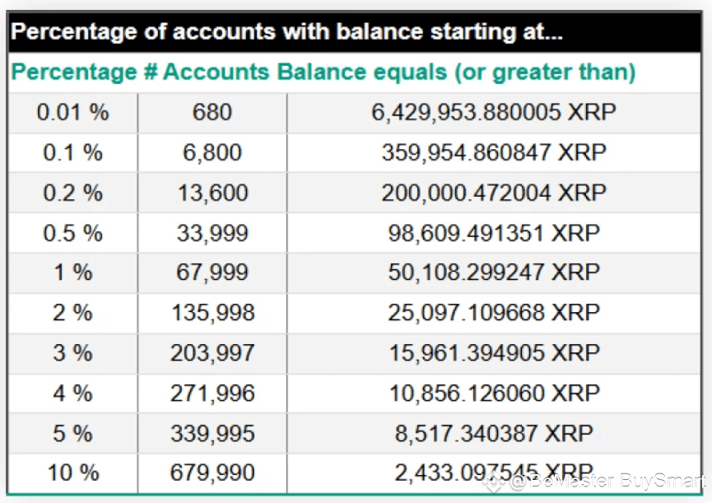
Task: Click the 200,000.472004 XRP balance
Action: coord(494,193)
